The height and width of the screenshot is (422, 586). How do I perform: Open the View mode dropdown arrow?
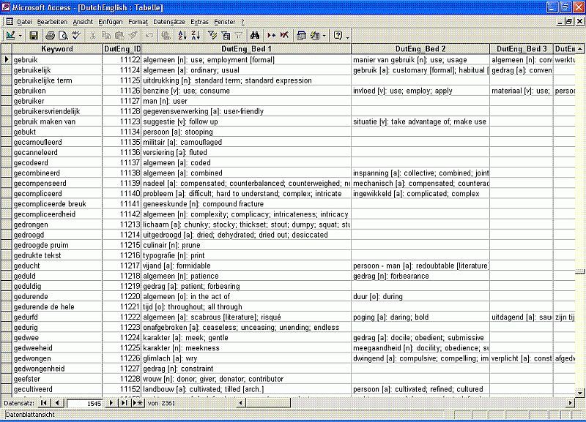pos(20,35)
